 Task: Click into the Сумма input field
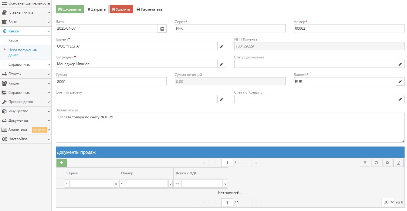pyautogui.click(x=111, y=81)
